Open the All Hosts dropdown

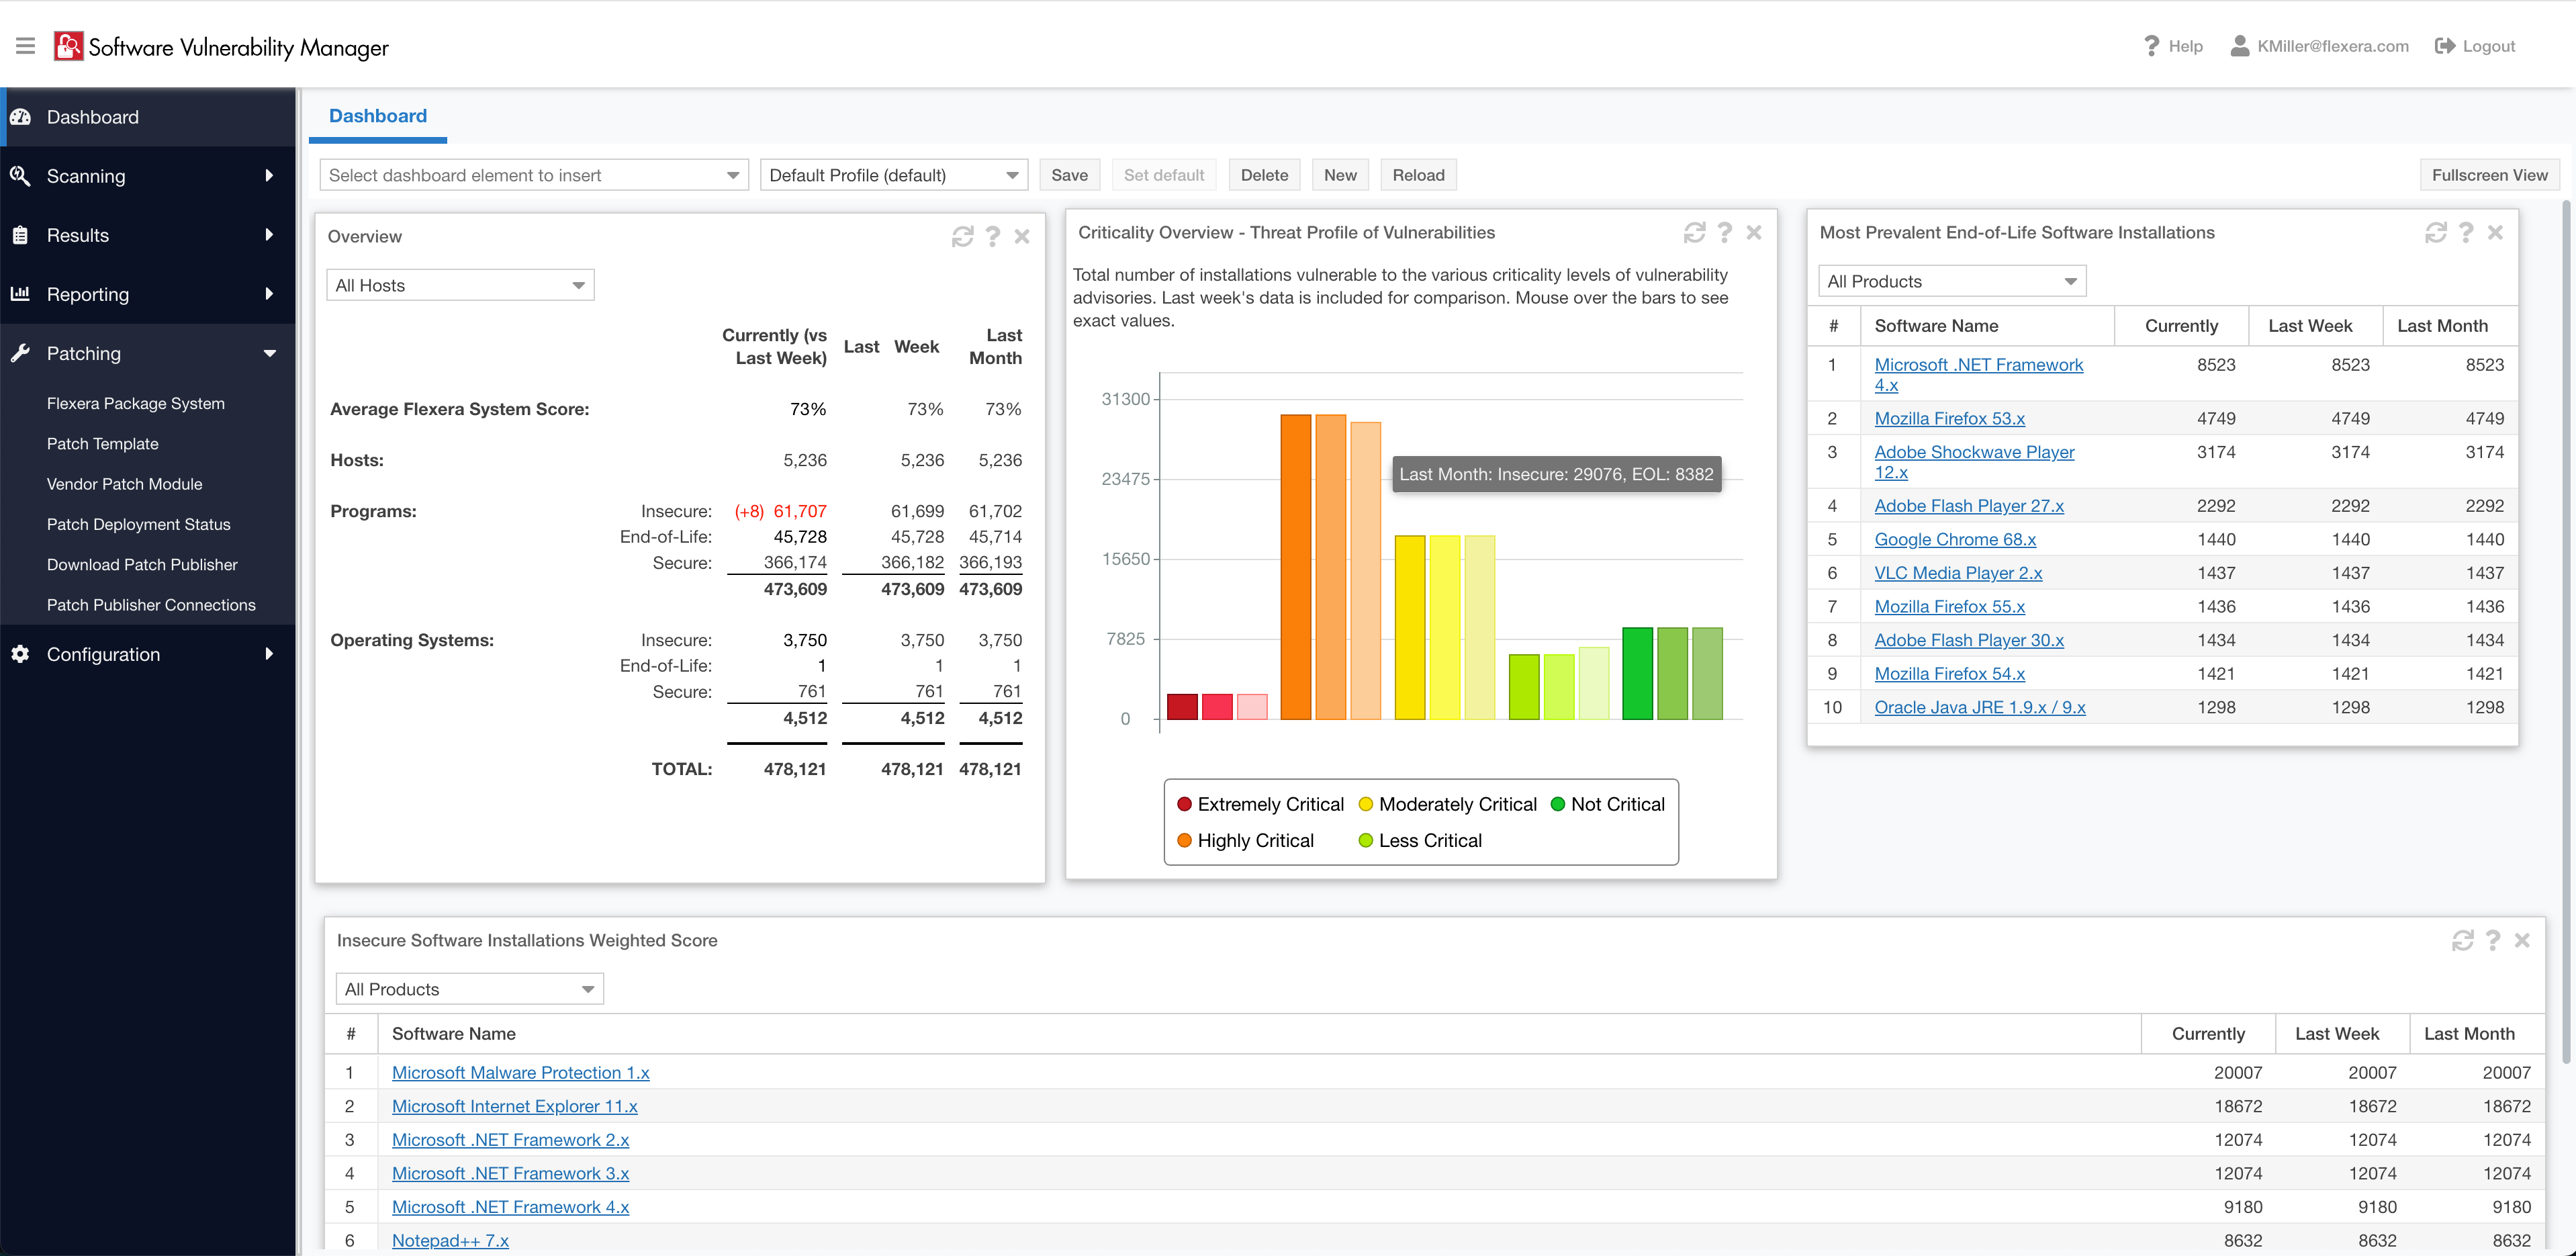(x=460, y=286)
